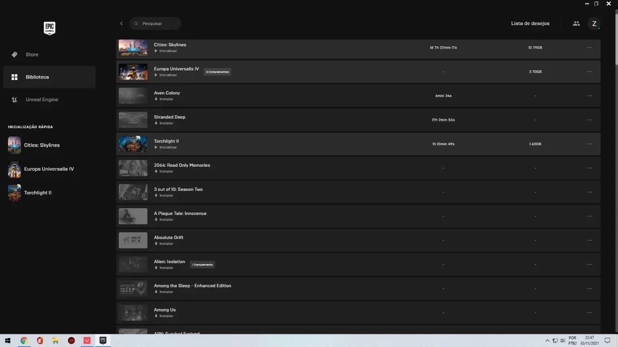This screenshot has width=618, height=347.
Task: Select the A Plague Tale: Innocence title
Action: pos(180,214)
